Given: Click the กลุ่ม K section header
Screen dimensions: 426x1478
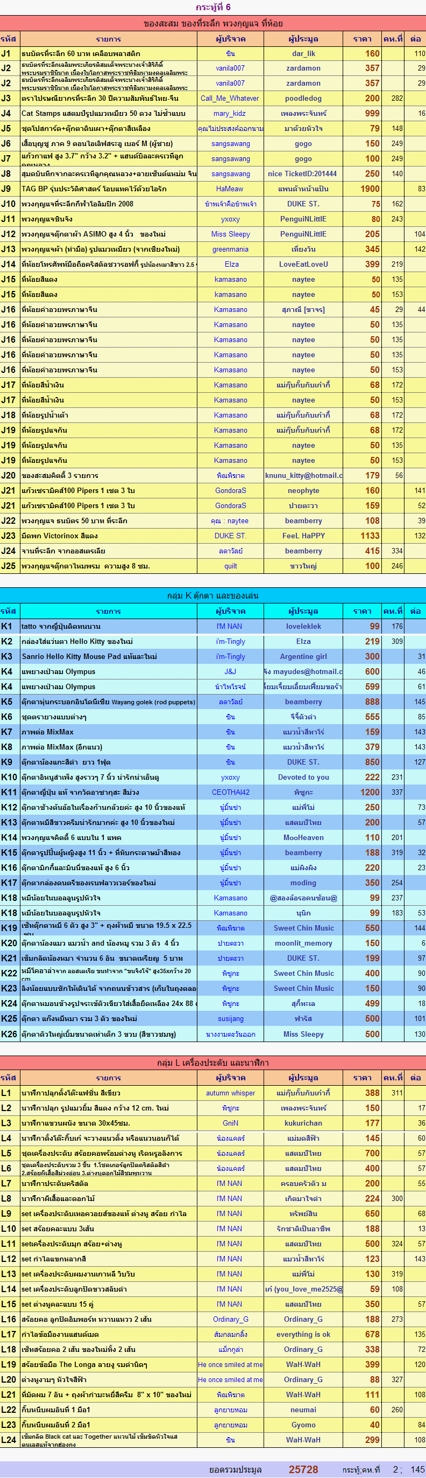Looking at the screenshot, I should pyautogui.click(x=213, y=595).
